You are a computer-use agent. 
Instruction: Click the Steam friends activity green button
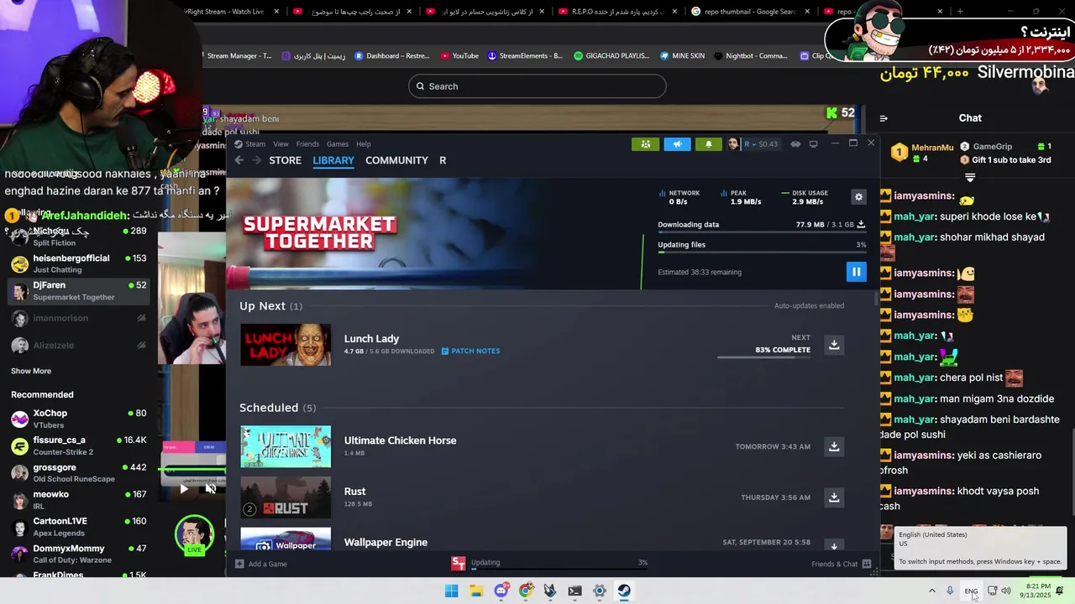pyautogui.click(x=645, y=143)
